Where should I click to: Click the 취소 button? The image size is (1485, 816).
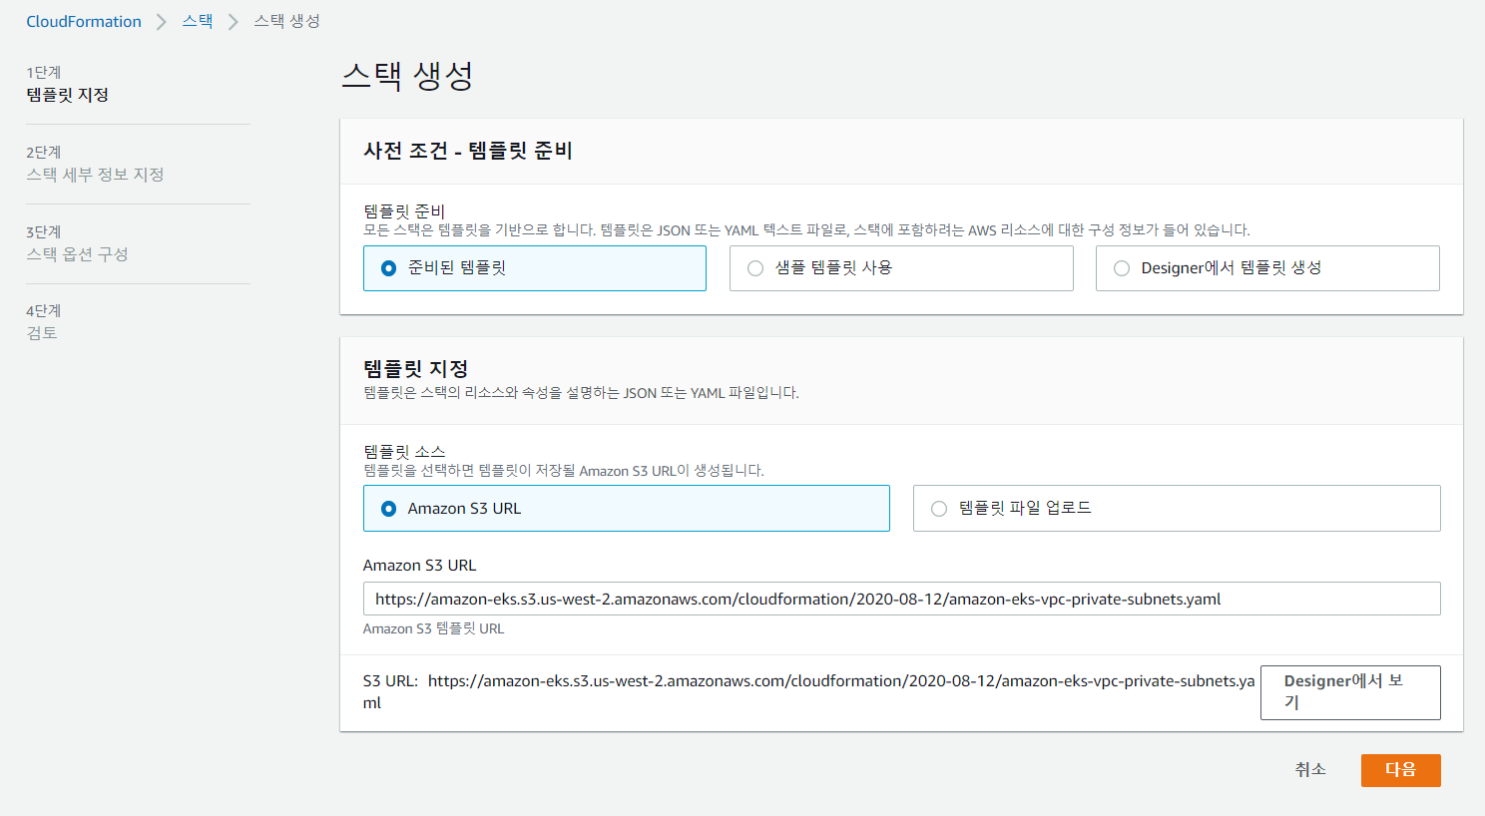(x=1310, y=770)
